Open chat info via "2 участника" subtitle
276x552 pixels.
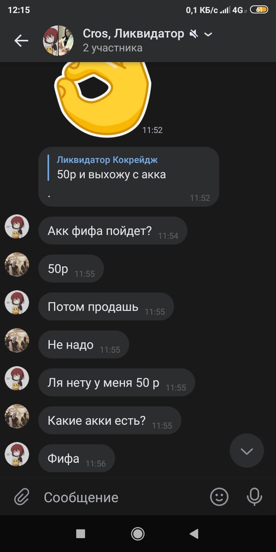point(112,48)
